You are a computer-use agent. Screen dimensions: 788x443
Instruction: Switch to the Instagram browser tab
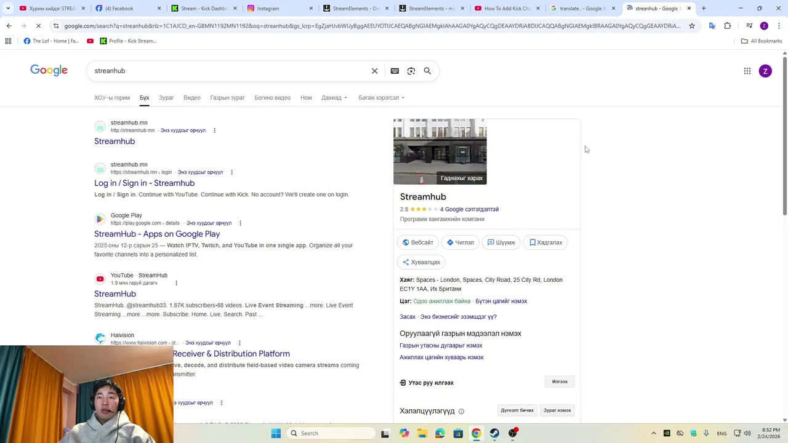278,9
